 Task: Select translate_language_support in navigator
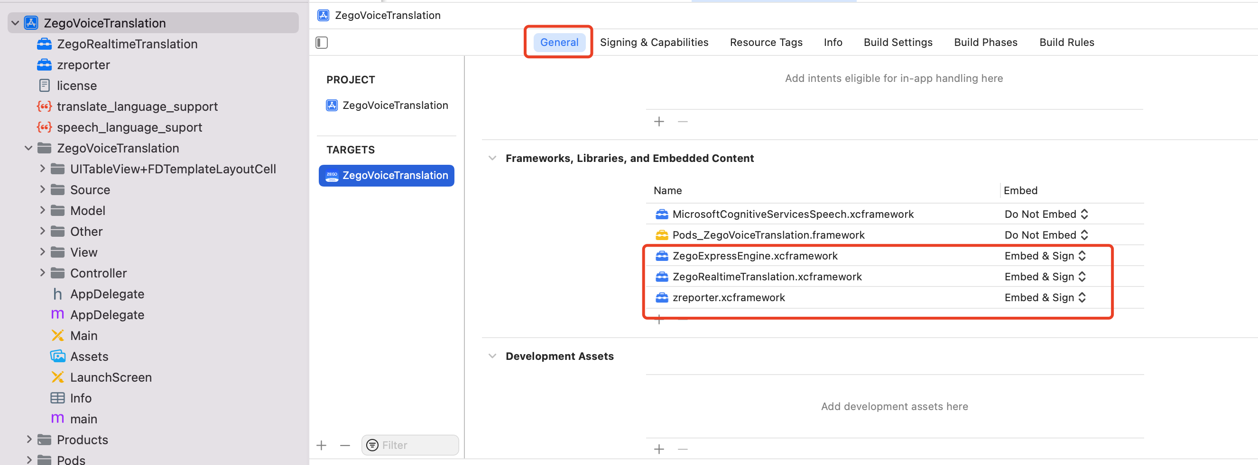pos(137,106)
